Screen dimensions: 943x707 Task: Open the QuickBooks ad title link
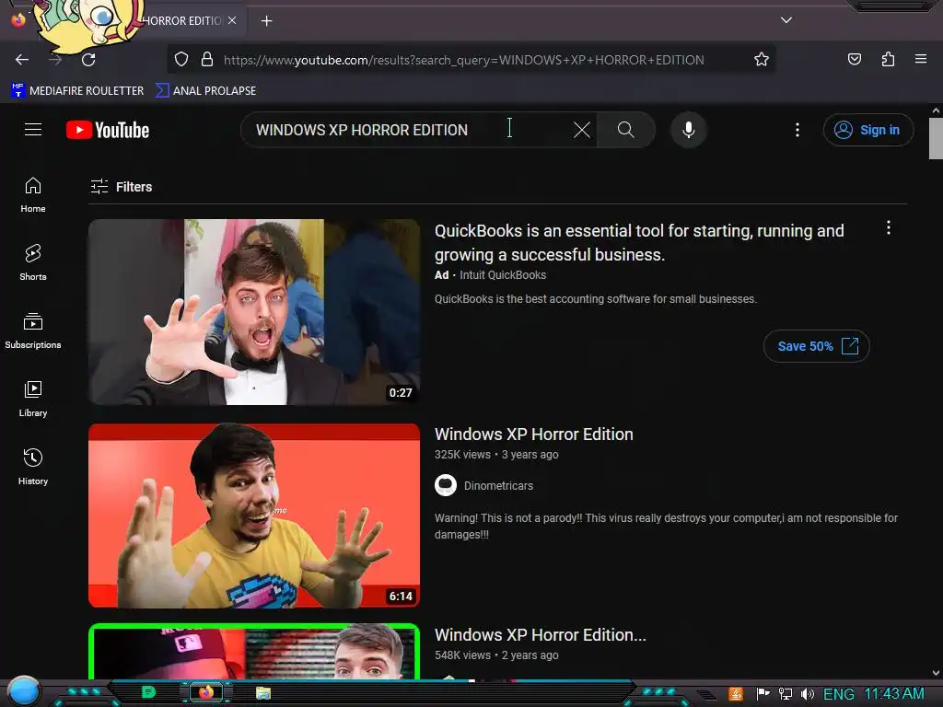pyautogui.click(x=639, y=243)
